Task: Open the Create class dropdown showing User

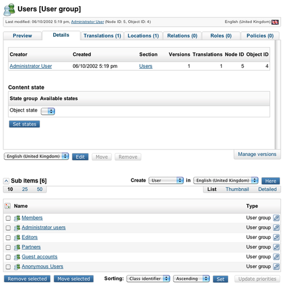Action: click(166, 180)
